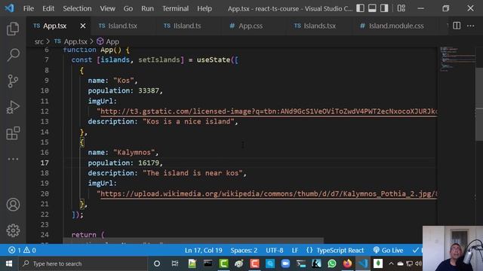The height and width of the screenshot is (271, 483).
Task: Click the useState call on line 7
Action: (214, 59)
